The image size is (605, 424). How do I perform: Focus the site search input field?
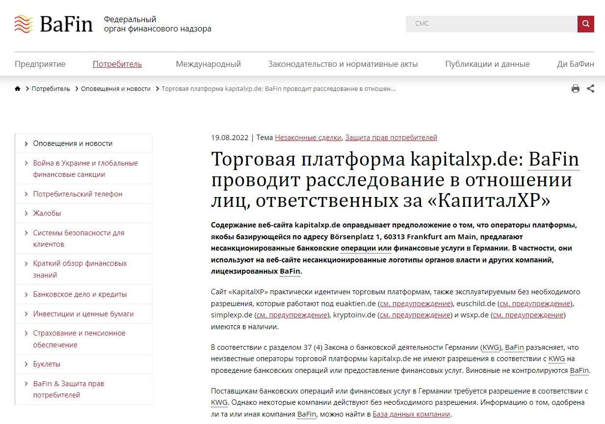pyautogui.click(x=492, y=24)
